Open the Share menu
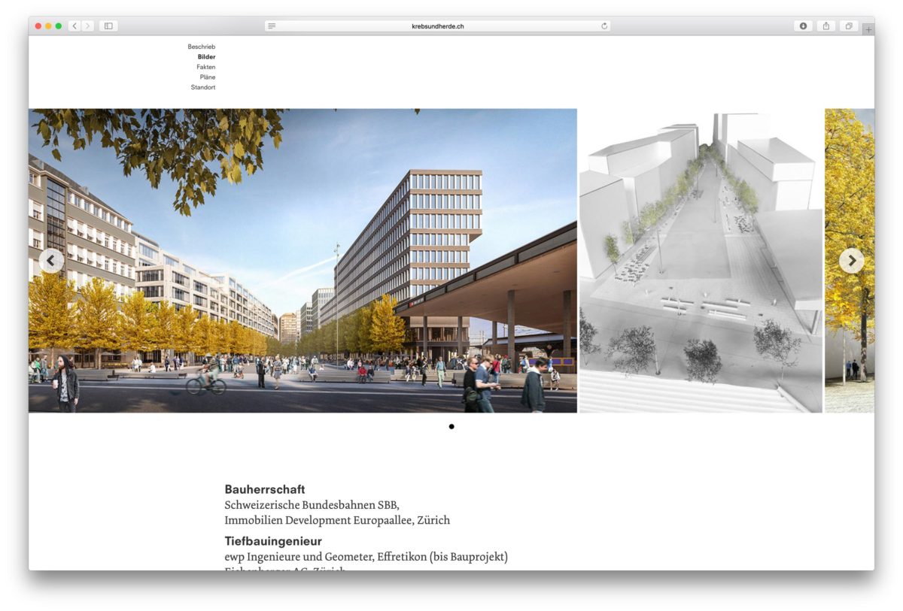 click(x=825, y=26)
